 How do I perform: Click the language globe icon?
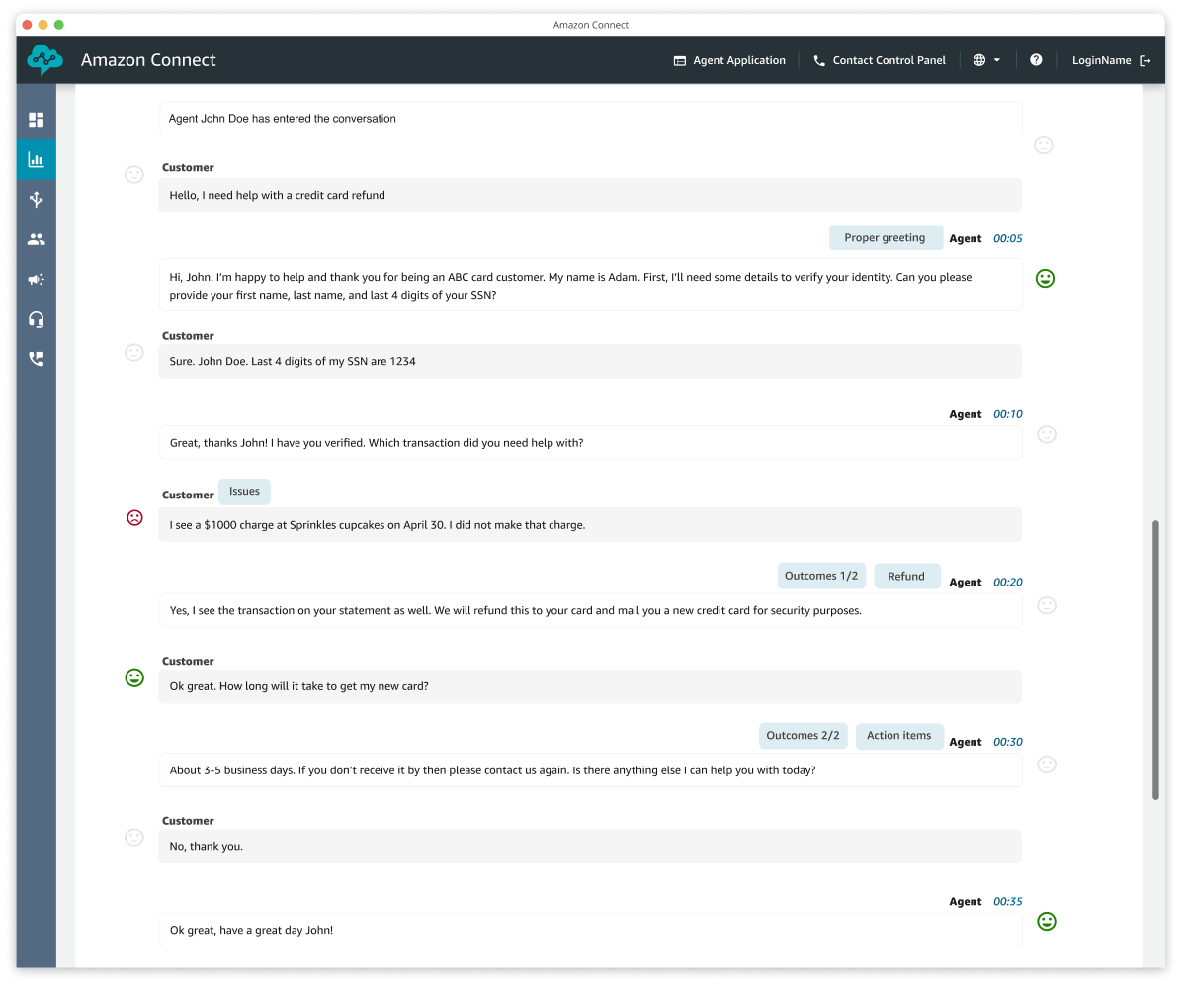[980, 60]
